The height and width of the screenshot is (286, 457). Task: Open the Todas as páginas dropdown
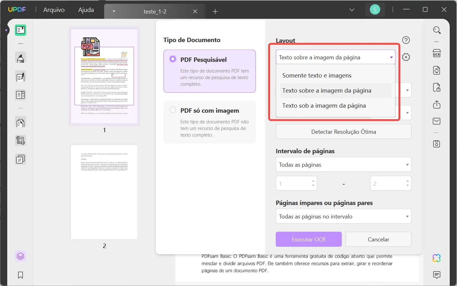click(x=343, y=165)
